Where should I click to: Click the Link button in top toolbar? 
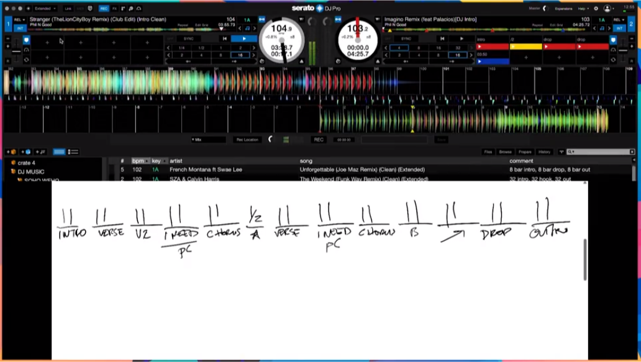(68, 8)
